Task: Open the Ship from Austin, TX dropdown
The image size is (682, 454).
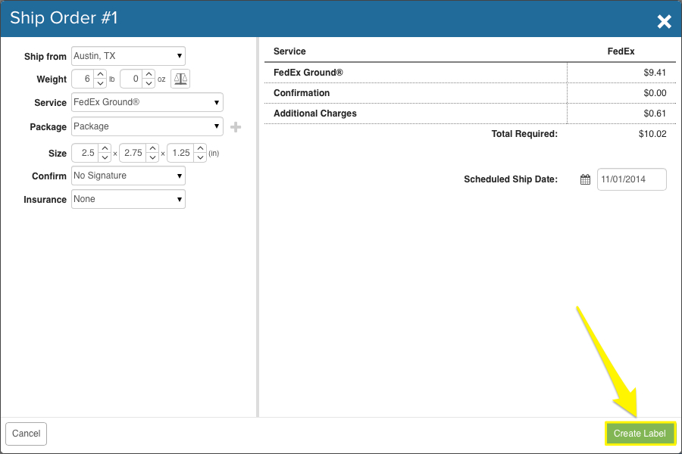Action: tap(128, 56)
